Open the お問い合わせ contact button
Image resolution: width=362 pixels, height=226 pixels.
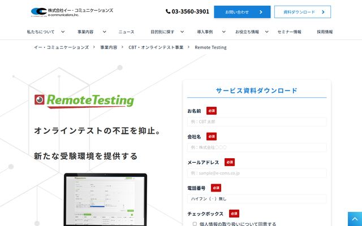pyautogui.click(x=242, y=12)
